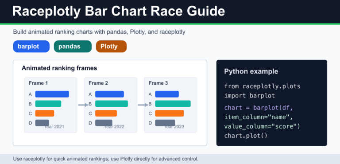Click the arrow between Frame 1 and Frame 2
The width and height of the screenshot is (340, 164).
83,105
